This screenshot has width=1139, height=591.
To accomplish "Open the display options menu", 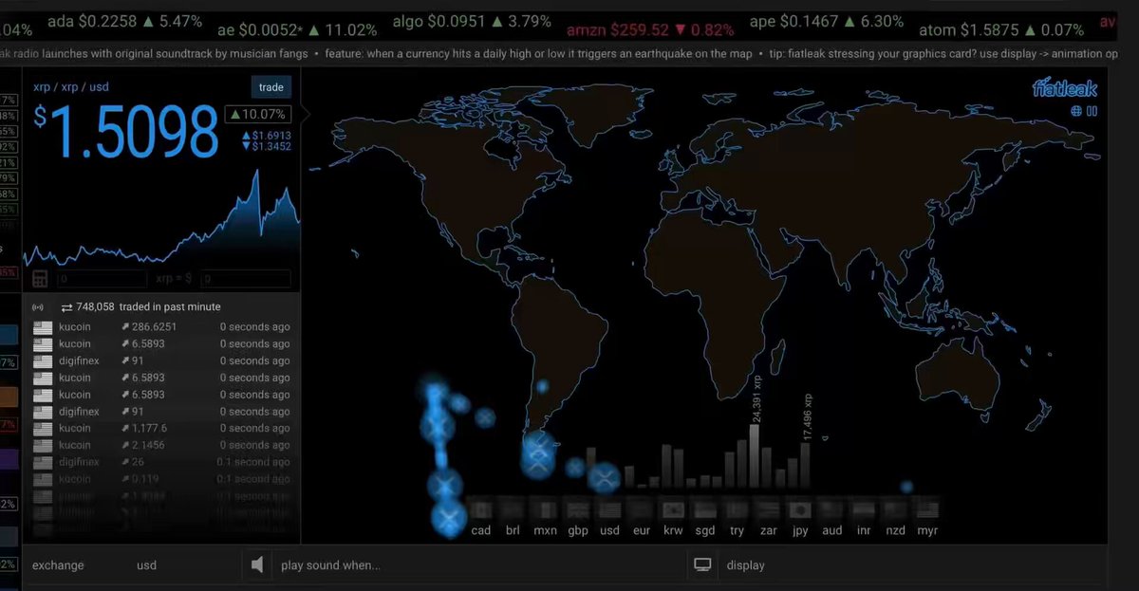I will (x=745, y=565).
